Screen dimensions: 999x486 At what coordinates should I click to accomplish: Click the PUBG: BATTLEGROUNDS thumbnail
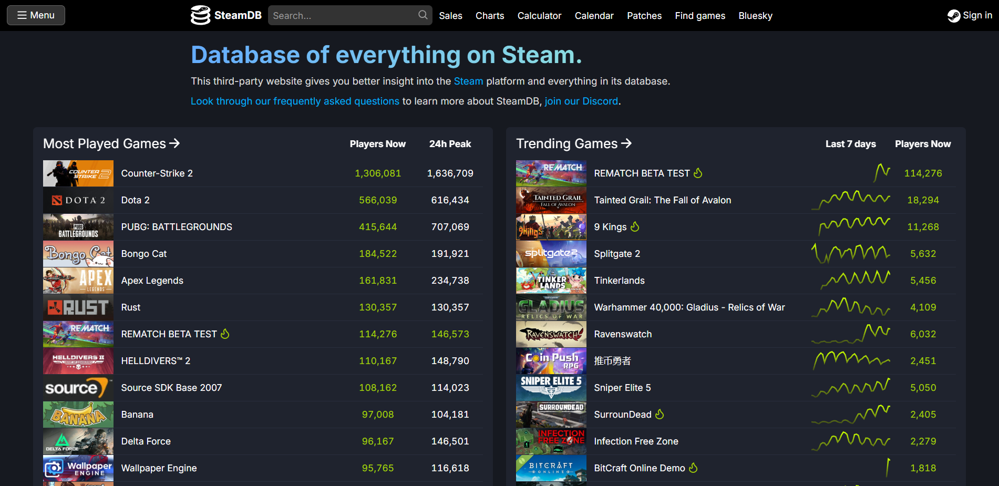(x=78, y=227)
